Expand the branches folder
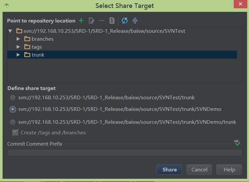 (x=18, y=39)
